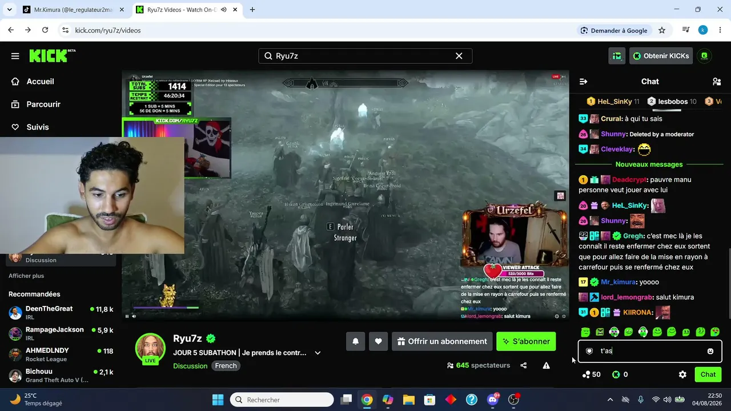Follow Ryu7z with the heart button
The width and height of the screenshot is (731, 411).
click(378, 341)
